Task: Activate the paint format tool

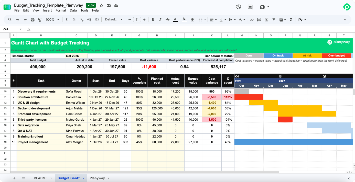Action: point(40,20)
